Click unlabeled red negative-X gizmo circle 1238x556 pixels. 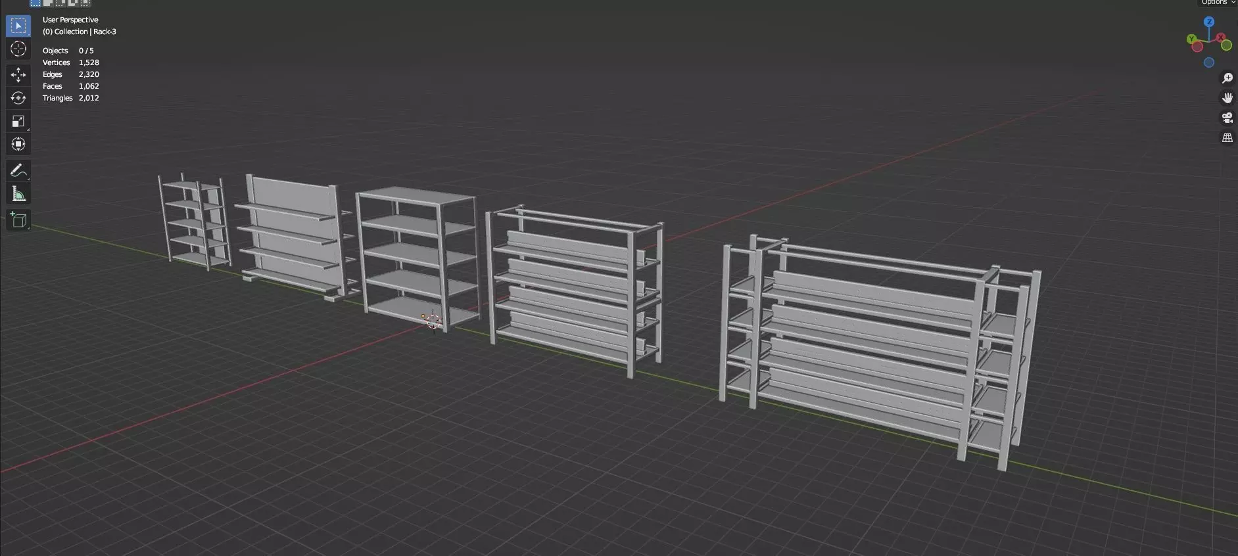coord(1197,47)
